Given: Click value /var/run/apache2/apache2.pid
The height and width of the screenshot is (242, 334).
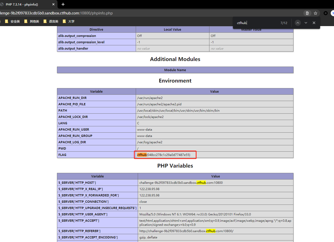Looking at the screenshot, I should pos(159,104).
